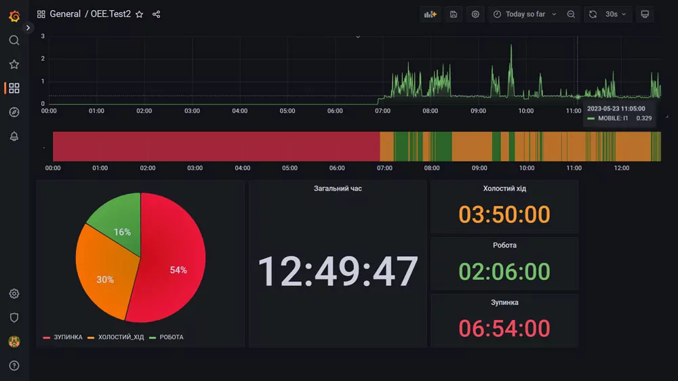The width and height of the screenshot is (678, 381).
Task: Open Configuration gear in sidebar
Action: point(14,294)
